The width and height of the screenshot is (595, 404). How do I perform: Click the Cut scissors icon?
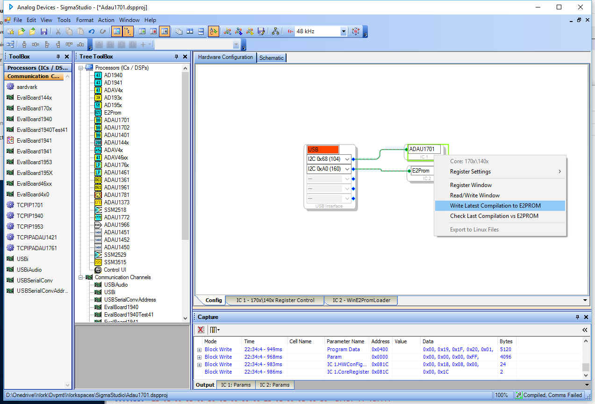tap(58, 31)
